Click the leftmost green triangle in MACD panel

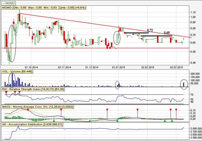point(54,120)
